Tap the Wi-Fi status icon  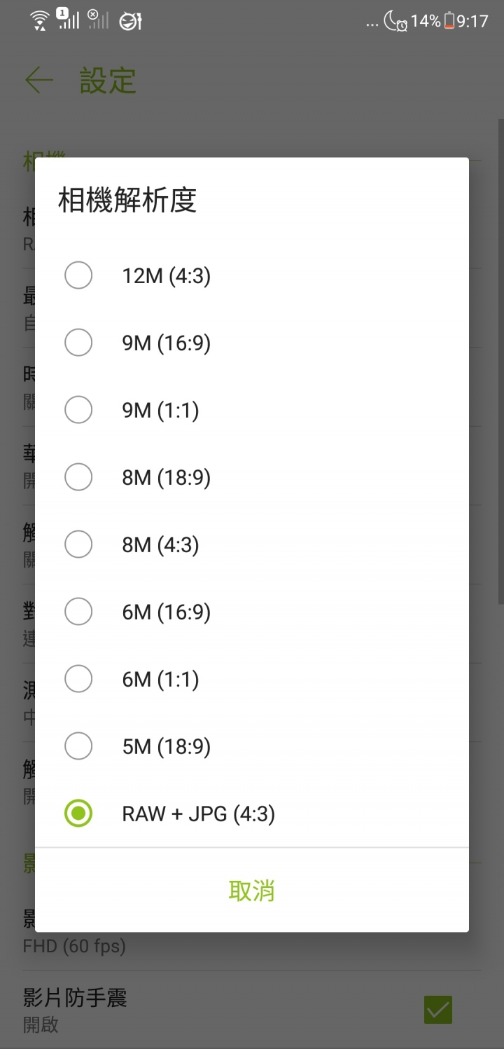point(41,21)
